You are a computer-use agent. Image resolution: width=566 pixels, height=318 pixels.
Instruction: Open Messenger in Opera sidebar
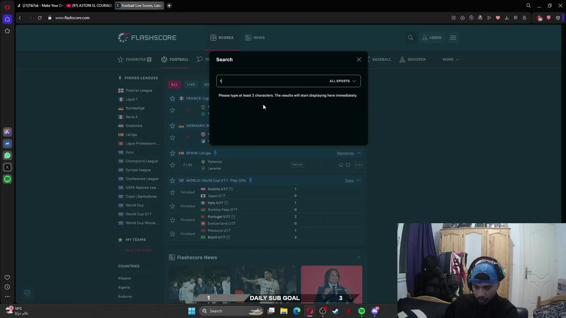pos(7,144)
